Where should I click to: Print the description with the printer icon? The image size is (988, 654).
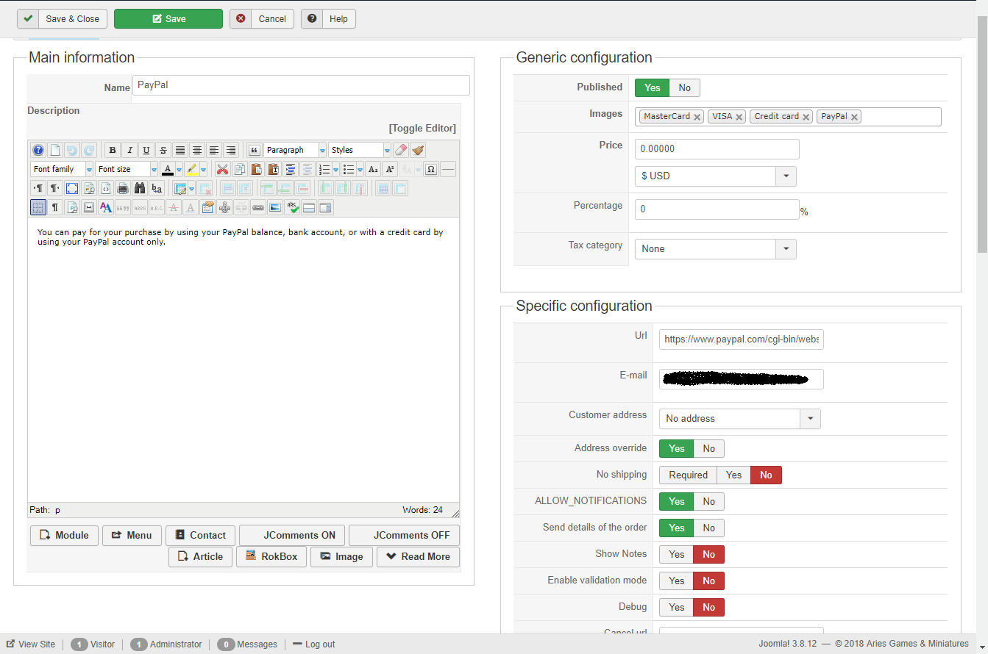(x=123, y=188)
